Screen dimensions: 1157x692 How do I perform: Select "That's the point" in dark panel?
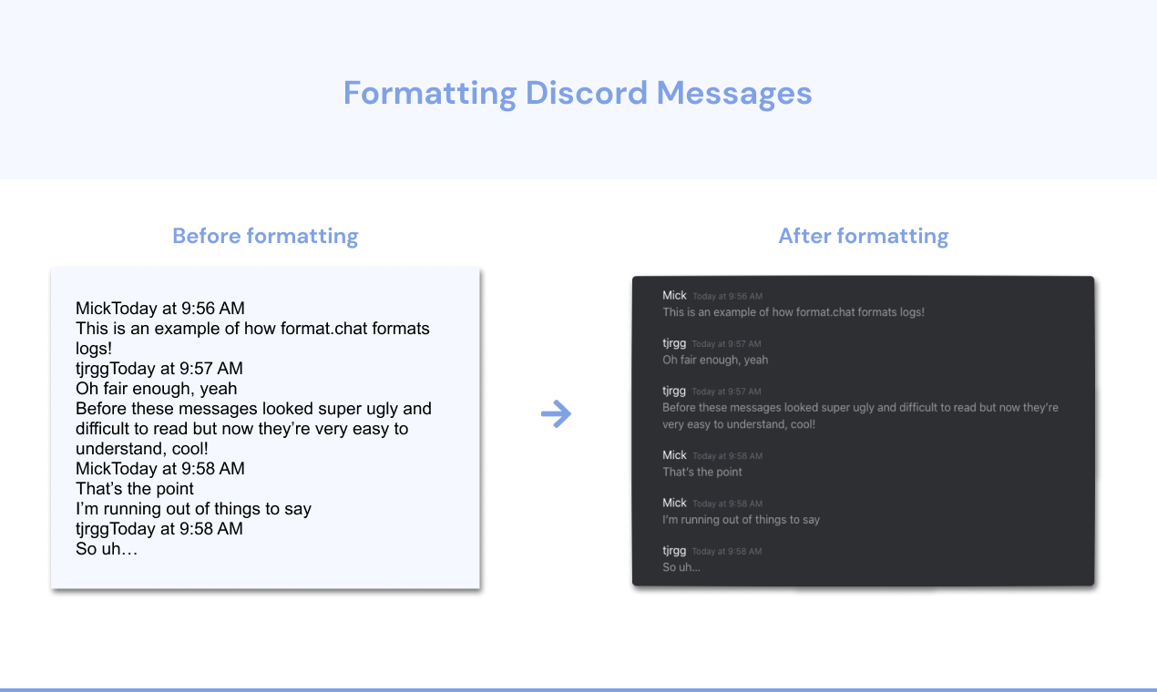tap(702, 472)
